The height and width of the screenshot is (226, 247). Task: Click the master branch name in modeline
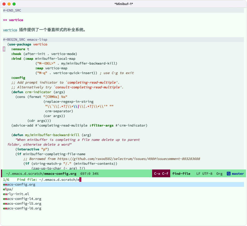point(238,174)
